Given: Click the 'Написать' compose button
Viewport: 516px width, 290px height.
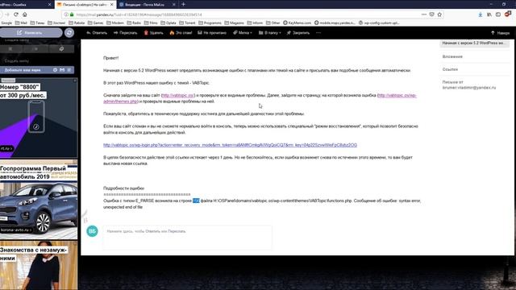Looking at the screenshot, I should (31, 32).
